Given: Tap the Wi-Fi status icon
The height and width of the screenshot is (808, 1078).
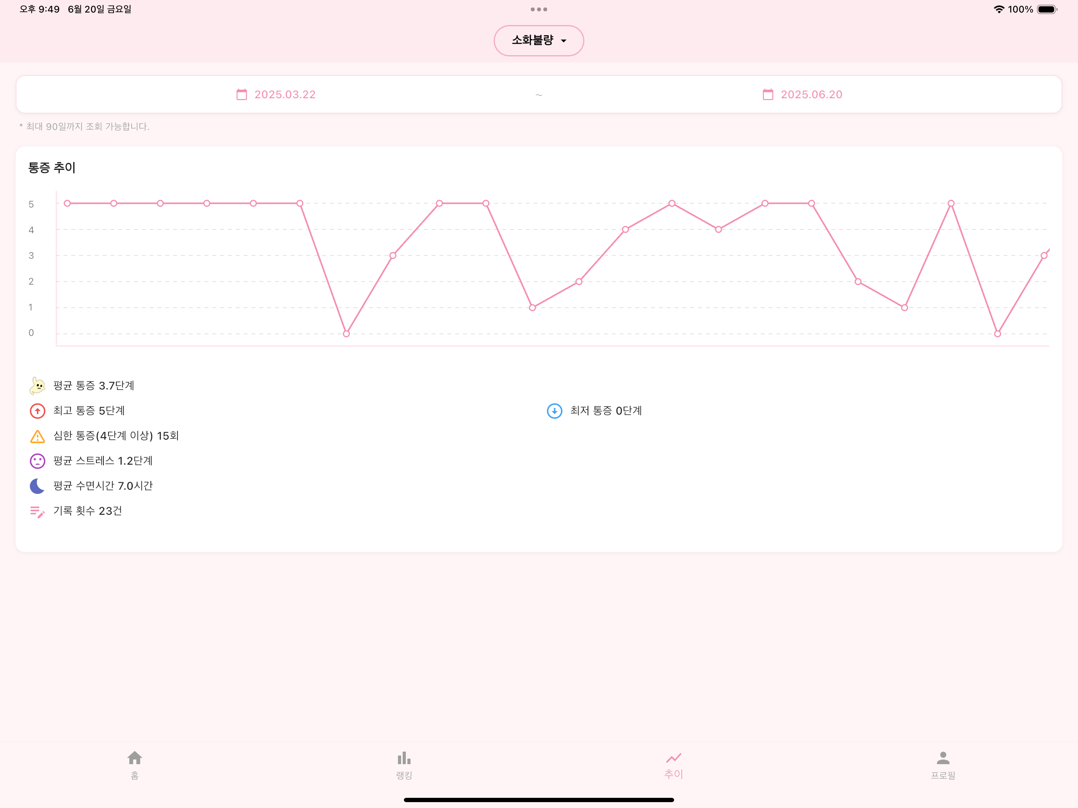Looking at the screenshot, I should point(998,9).
